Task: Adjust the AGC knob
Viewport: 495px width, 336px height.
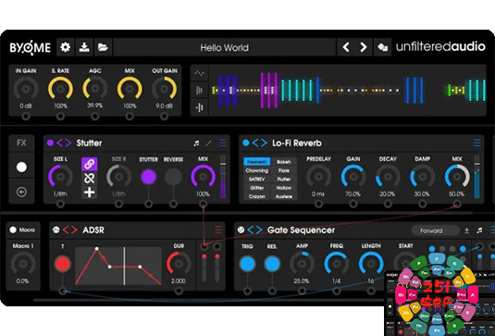Action: [95, 89]
